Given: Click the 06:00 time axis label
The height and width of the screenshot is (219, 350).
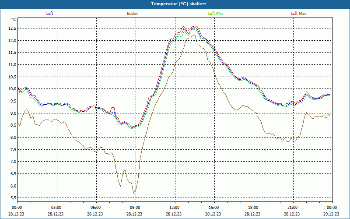Looking at the screenshot, I should (x=96, y=208).
